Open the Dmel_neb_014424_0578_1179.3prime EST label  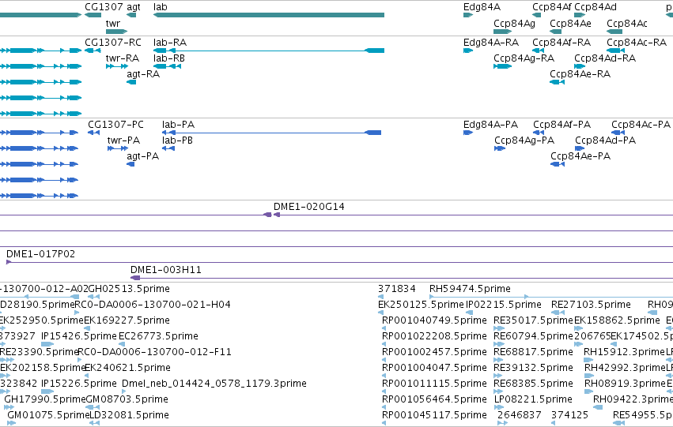pyautogui.click(x=214, y=384)
